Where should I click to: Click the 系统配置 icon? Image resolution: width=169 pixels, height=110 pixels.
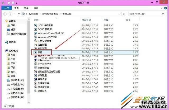point(35,75)
